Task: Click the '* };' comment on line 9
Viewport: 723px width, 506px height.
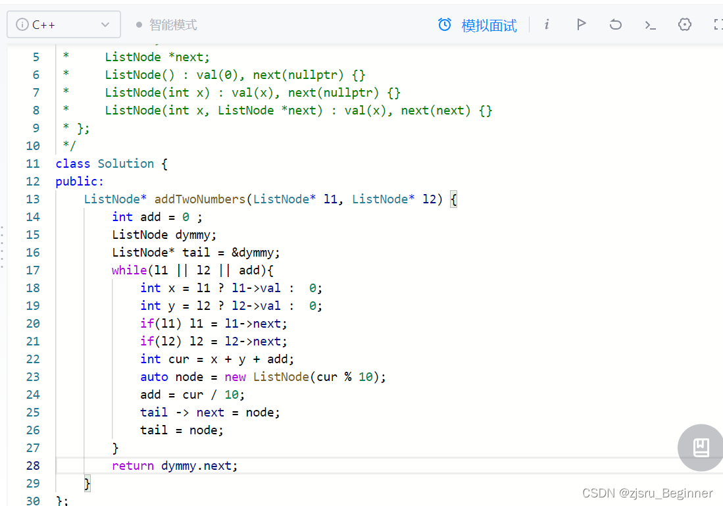Action: pos(76,128)
